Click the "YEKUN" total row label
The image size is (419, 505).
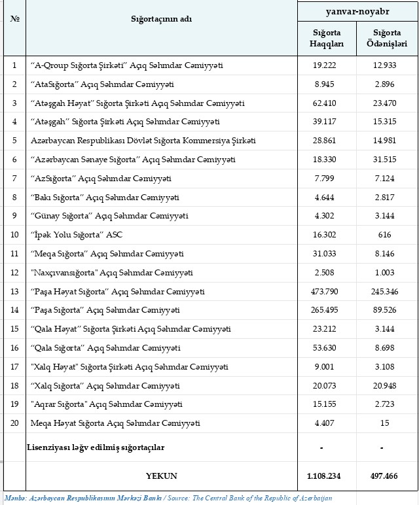[160, 476]
